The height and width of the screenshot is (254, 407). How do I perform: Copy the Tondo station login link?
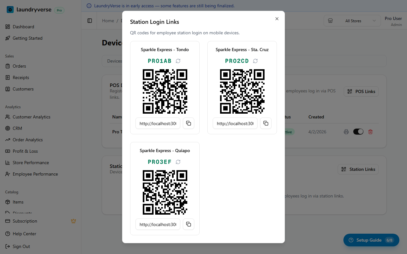pos(189,123)
